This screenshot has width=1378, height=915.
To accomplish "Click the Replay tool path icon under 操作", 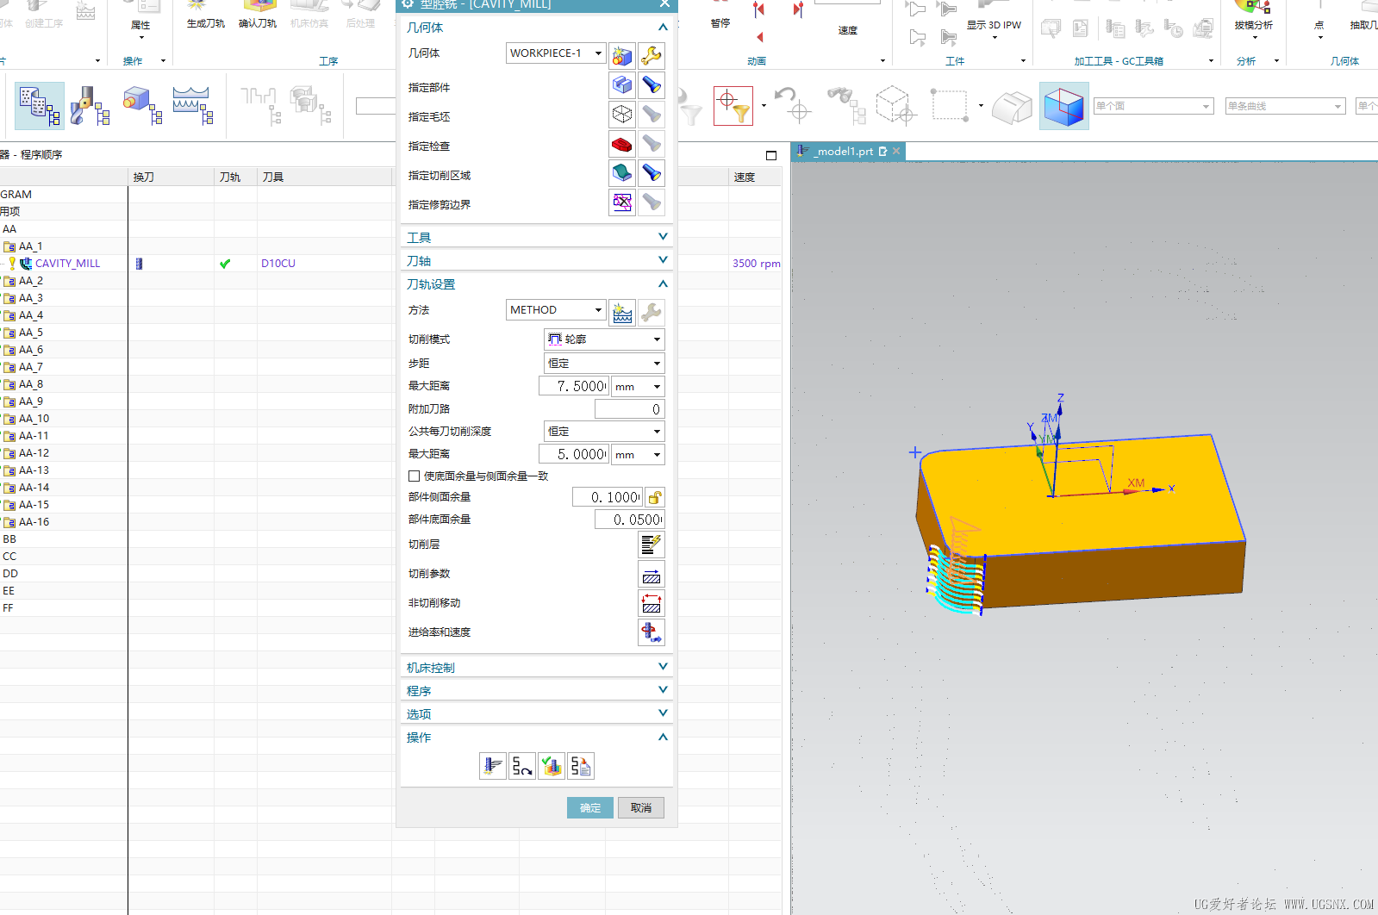I will [522, 766].
